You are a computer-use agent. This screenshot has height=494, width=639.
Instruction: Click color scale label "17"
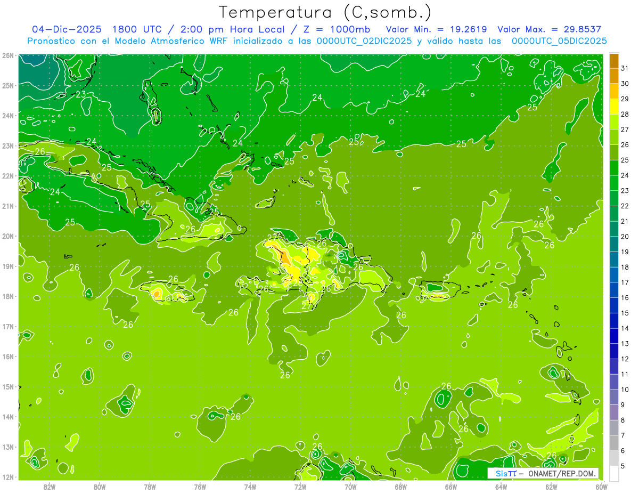[625, 282]
